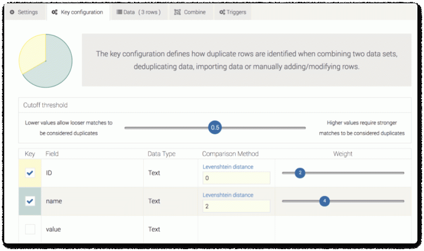The image size is (424, 251).
Task: Click the ID Levenshtein distance input field
Action: tap(236, 178)
